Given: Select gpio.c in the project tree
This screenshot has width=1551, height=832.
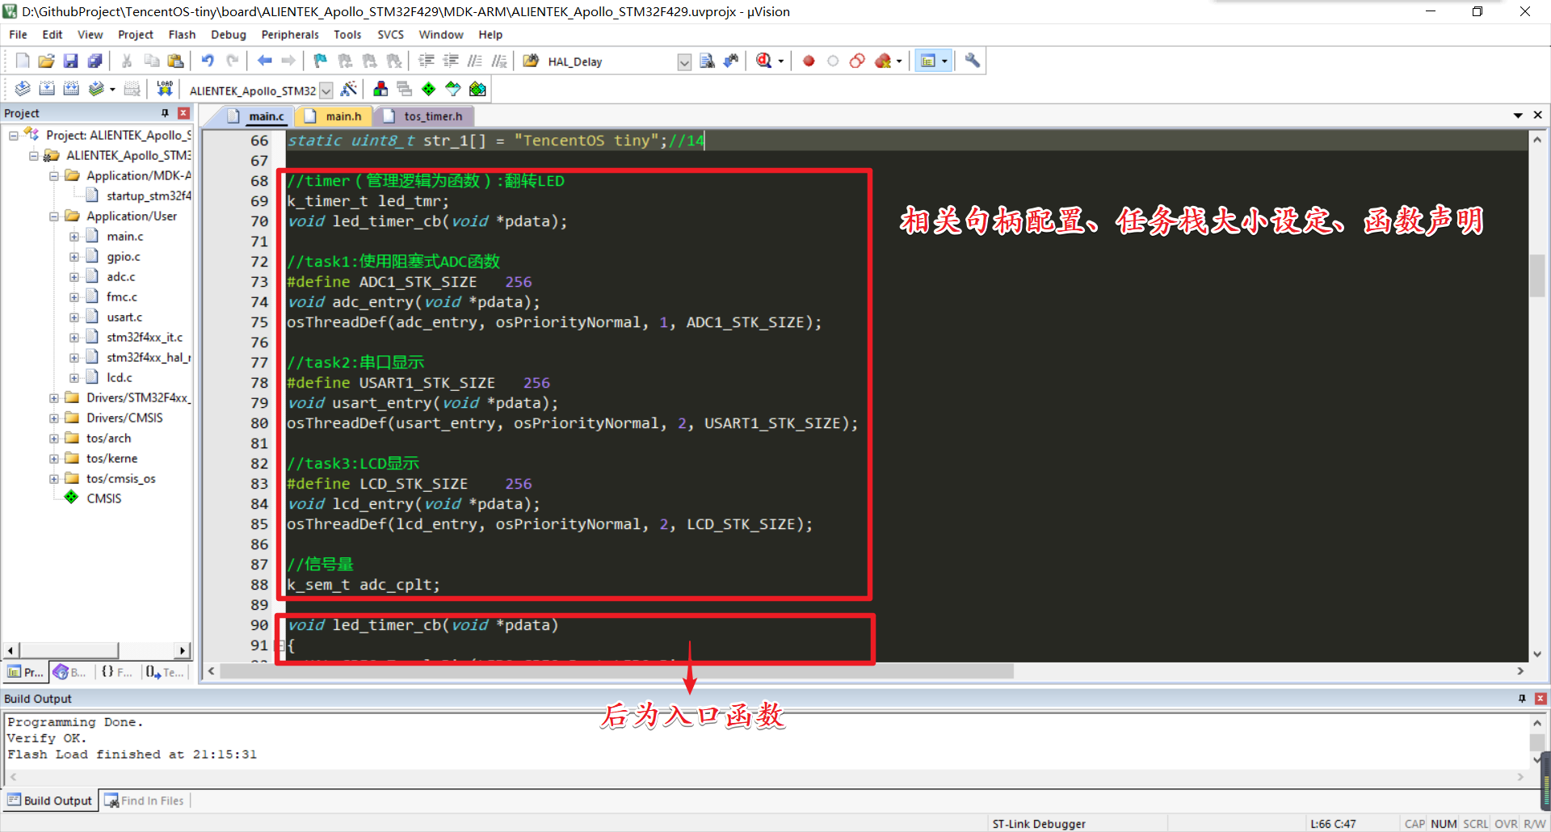Looking at the screenshot, I should click(x=124, y=257).
